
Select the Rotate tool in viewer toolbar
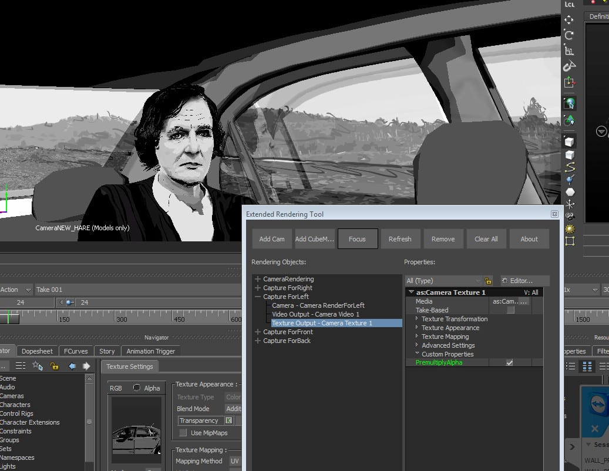(x=568, y=35)
